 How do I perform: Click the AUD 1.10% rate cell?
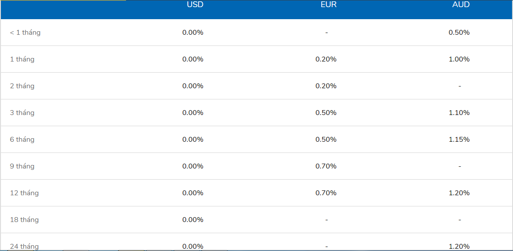459,113
